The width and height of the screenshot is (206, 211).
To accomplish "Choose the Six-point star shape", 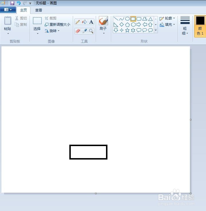I will (x=133, y=30).
